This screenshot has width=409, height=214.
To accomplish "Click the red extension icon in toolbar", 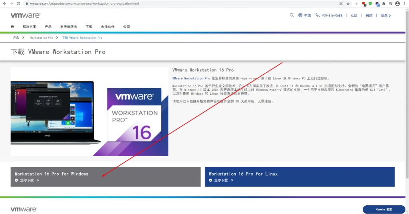I will tap(363, 4).
